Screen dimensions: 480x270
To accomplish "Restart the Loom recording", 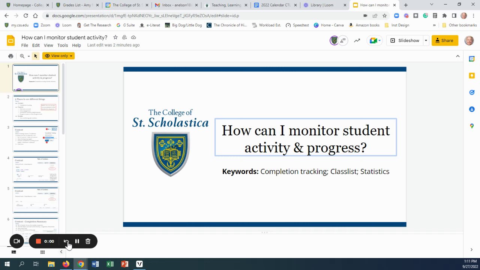I will point(66,241).
